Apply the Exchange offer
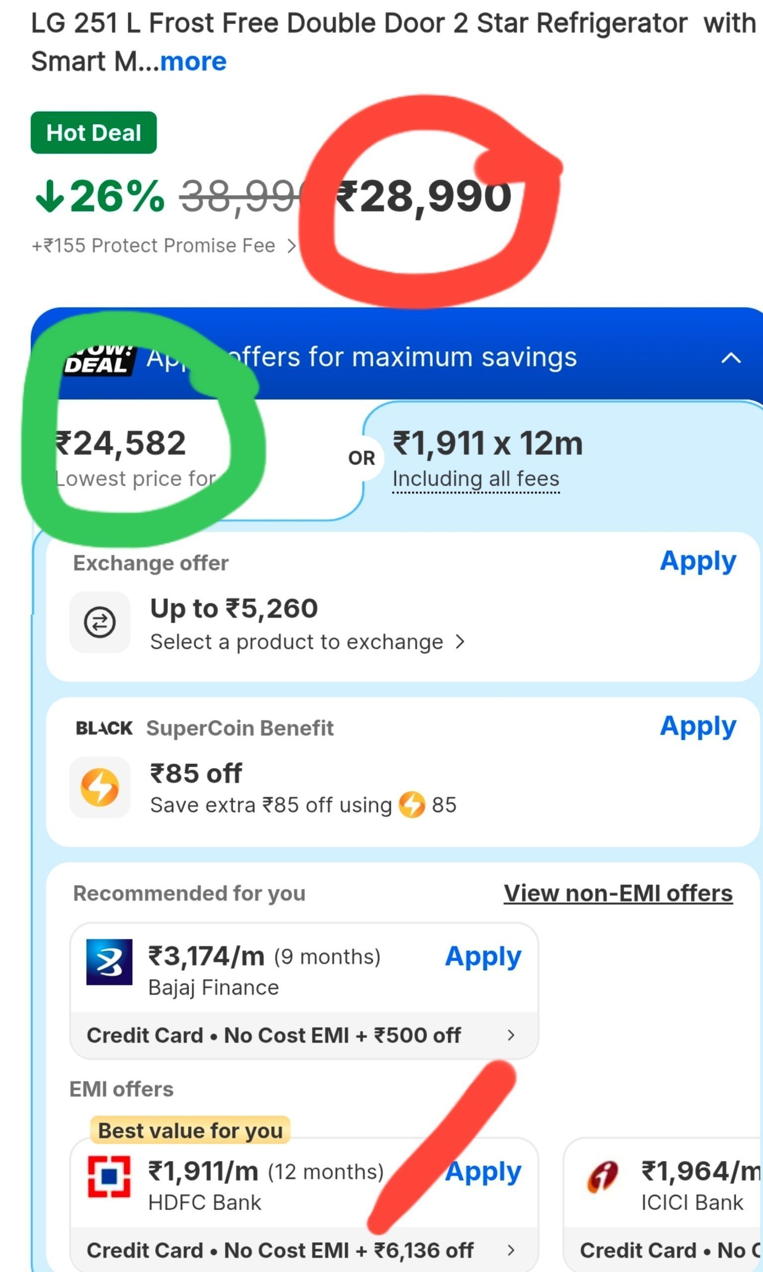This screenshot has width=763, height=1272. click(698, 561)
